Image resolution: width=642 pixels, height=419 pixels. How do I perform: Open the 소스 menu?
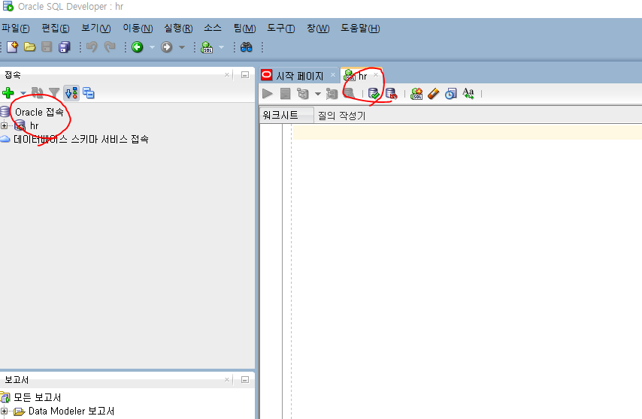pos(213,29)
